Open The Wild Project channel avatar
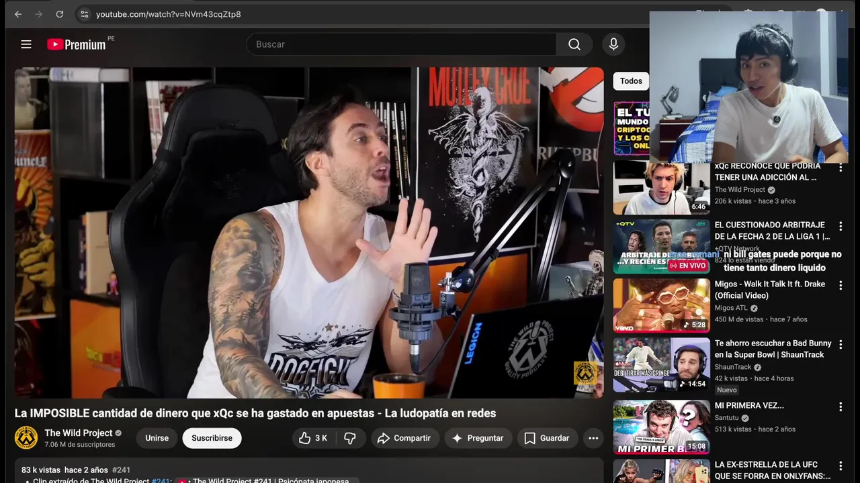Viewport: 860px width, 483px height. click(26, 437)
